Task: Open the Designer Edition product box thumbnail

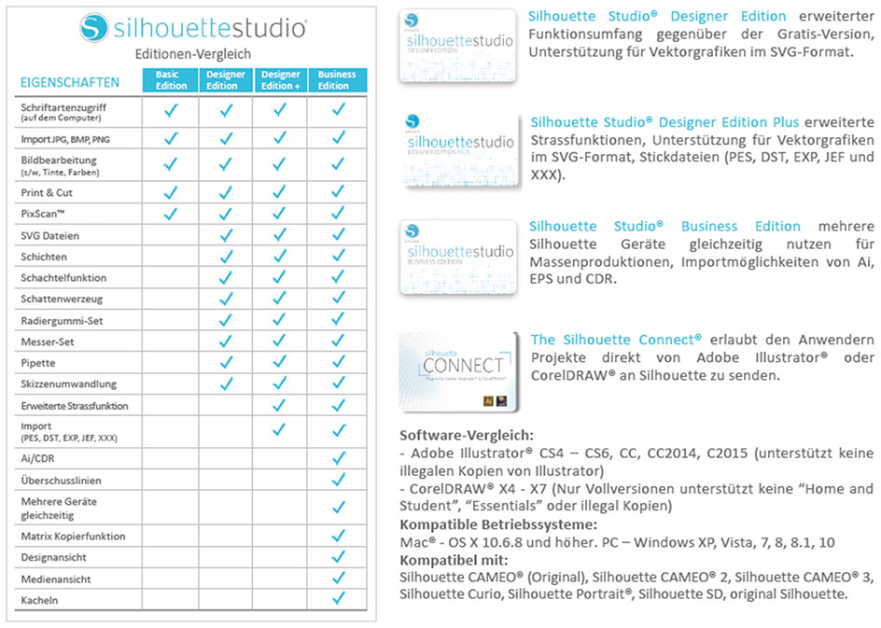Action: pyautogui.click(x=457, y=46)
